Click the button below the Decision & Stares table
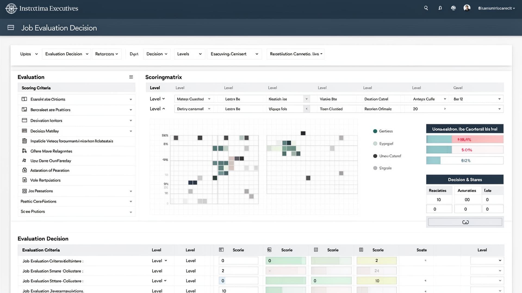Screen dimensions: 522x293 465,222
